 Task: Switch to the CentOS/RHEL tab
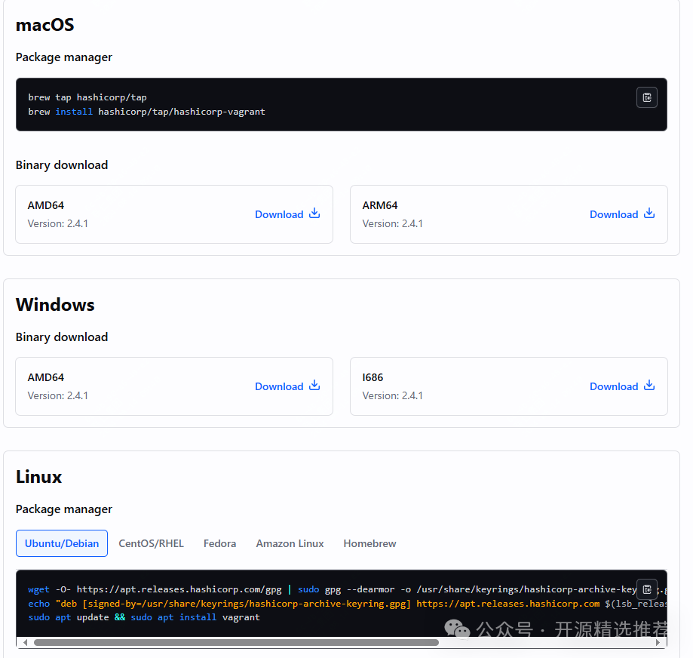[151, 543]
